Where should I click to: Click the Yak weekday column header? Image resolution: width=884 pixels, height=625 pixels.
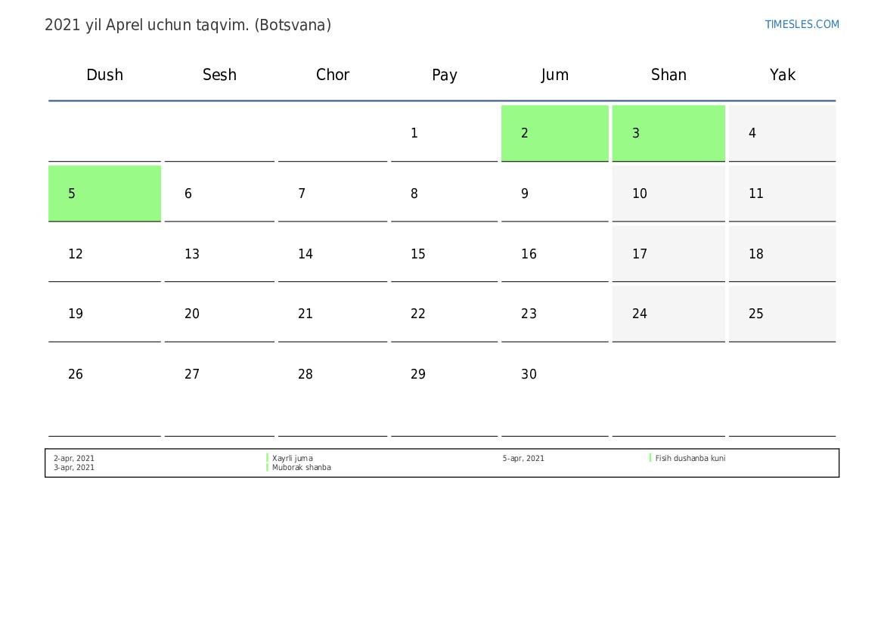(x=782, y=75)
